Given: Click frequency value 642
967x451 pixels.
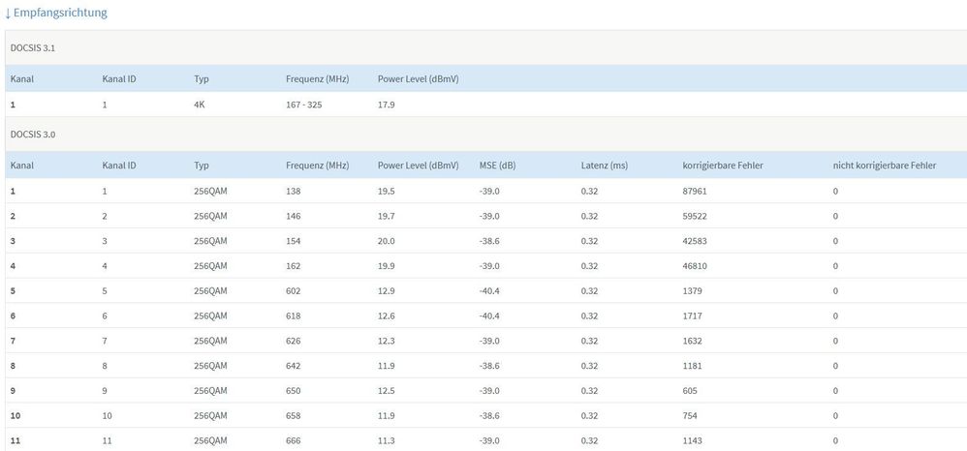Looking at the screenshot, I should (294, 366).
